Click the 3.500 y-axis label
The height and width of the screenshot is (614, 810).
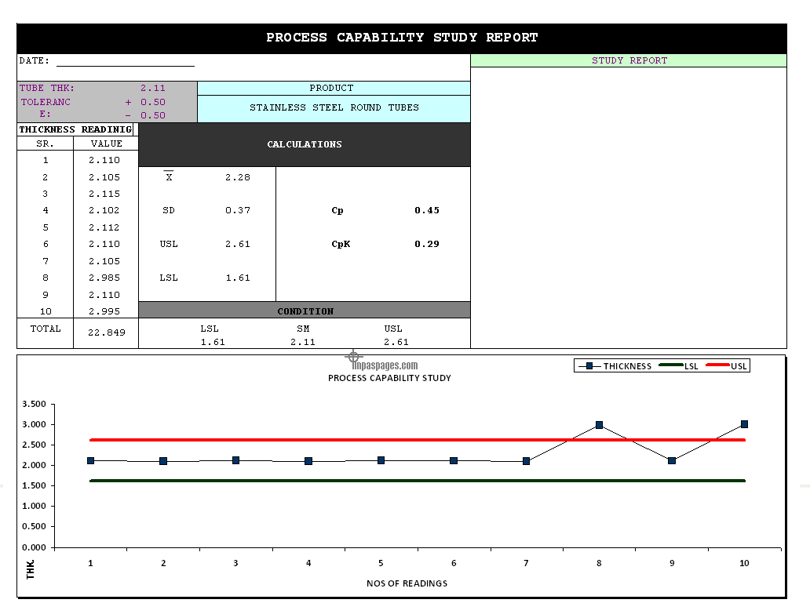click(34, 404)
